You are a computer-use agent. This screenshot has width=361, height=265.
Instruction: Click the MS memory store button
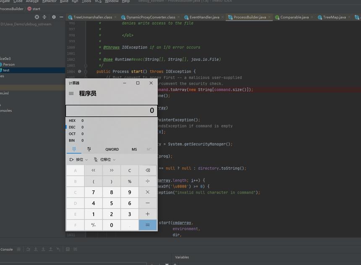click(134, 150)
